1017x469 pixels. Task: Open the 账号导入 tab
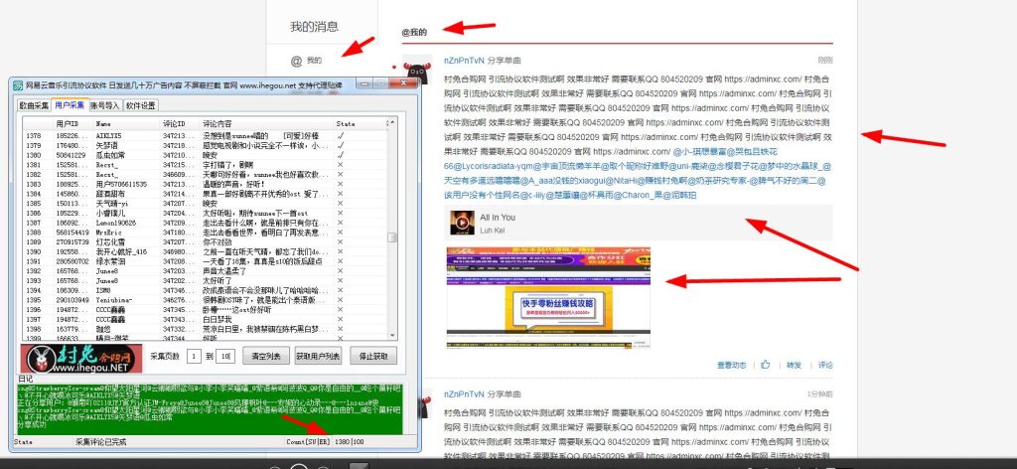tap(104, 105)
